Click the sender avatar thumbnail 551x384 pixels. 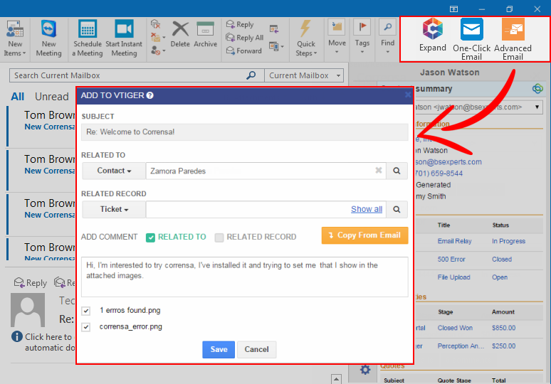(x=28, y=310)
